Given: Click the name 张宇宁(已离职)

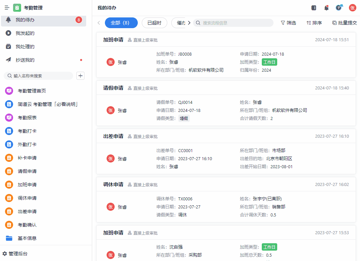Looking at the screenshot, I should pos(267,199).
